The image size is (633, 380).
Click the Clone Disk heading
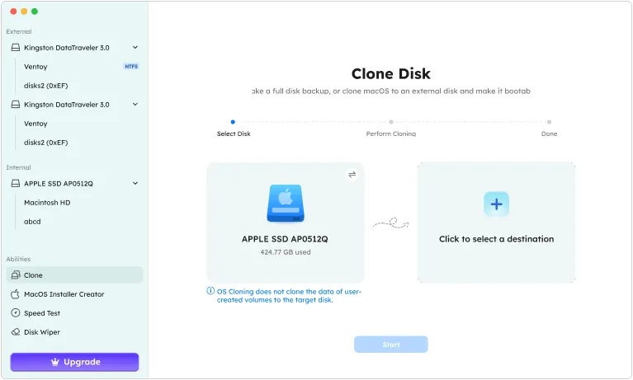click(x=391, y=74)
